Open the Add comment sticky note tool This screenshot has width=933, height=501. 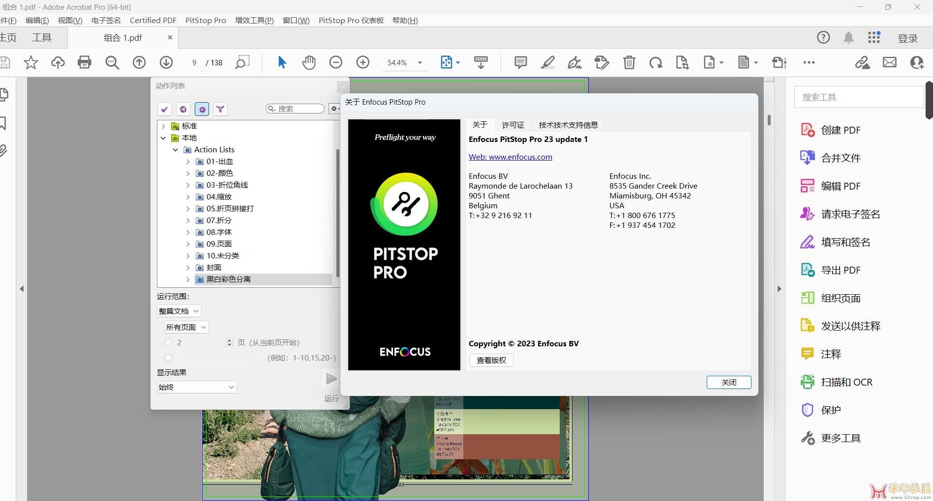(x=520, y=62)
